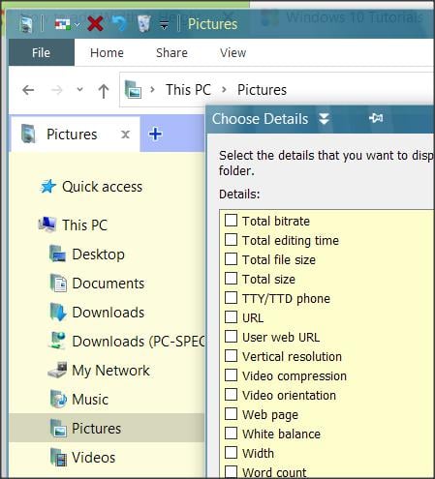Check the User web URL checkbox
The image size is (435, 479).
click(x=231, y=337)
